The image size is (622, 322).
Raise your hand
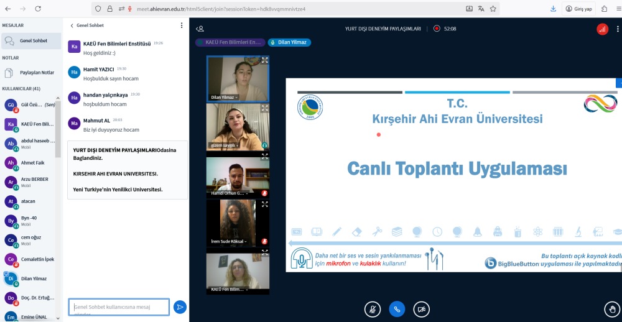pos(612,308)
